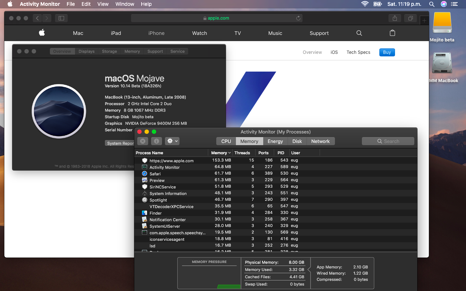Viewport: 466px width, 291px height.
Task: Open Service tab in About This Mac
Action: point(178,51)
